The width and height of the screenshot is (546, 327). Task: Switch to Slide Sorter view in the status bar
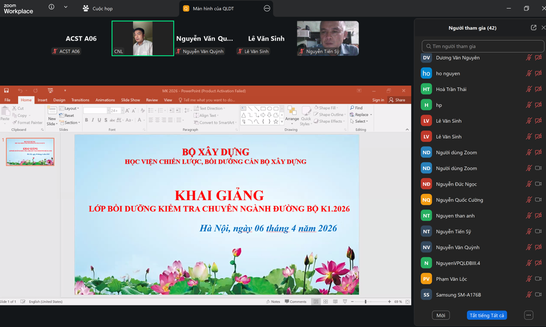[325, 302]
